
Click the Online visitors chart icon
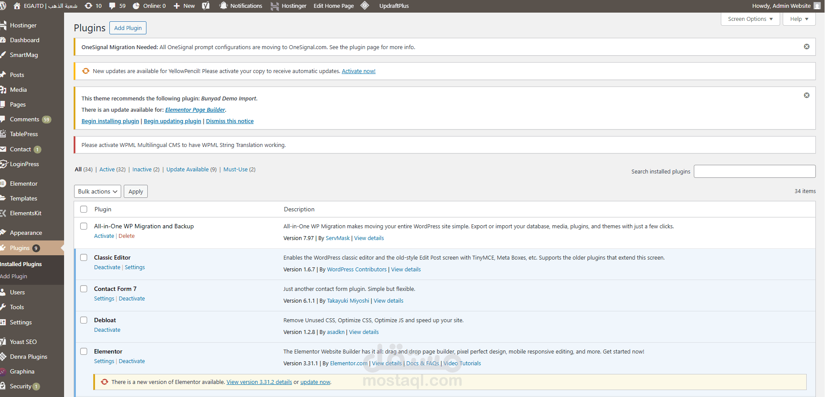[x=136, y=6]
